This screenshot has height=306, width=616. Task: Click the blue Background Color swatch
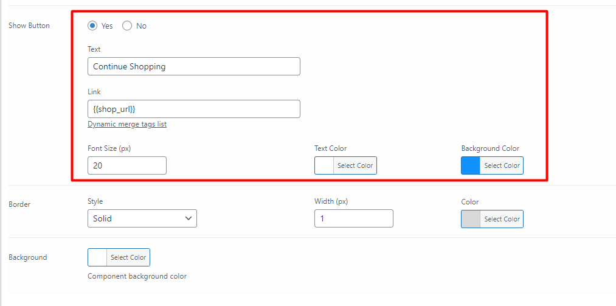point(471,165)
